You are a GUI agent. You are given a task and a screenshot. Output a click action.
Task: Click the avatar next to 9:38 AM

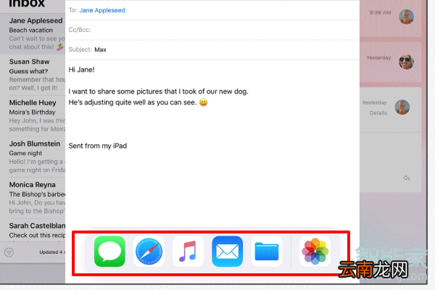coord(407,17)
